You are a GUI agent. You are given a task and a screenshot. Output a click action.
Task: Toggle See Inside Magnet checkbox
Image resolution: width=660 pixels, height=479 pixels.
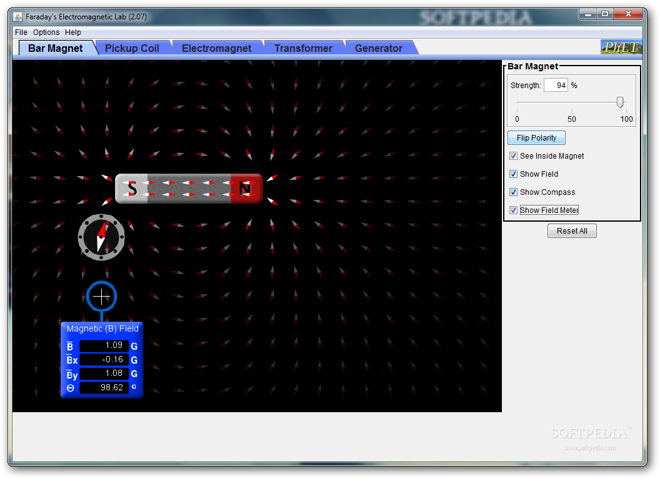(x=513, y=156)
